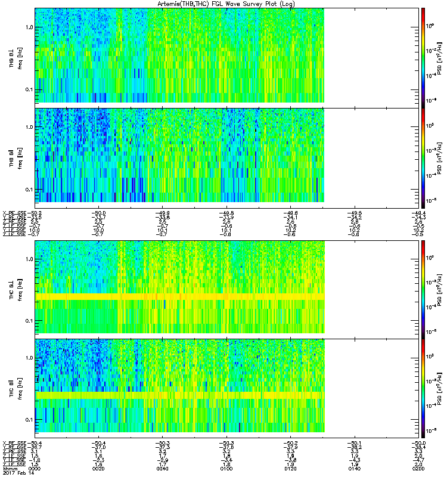Click the '0000' time label on the bottom axis

35,469
